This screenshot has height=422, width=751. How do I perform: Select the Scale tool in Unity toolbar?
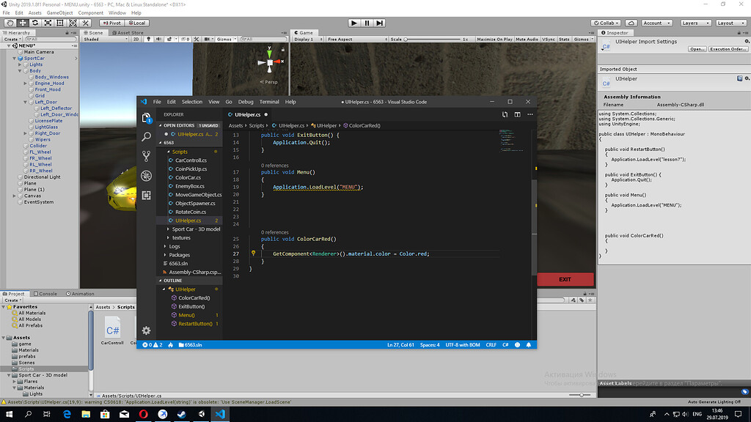point(48,23)
